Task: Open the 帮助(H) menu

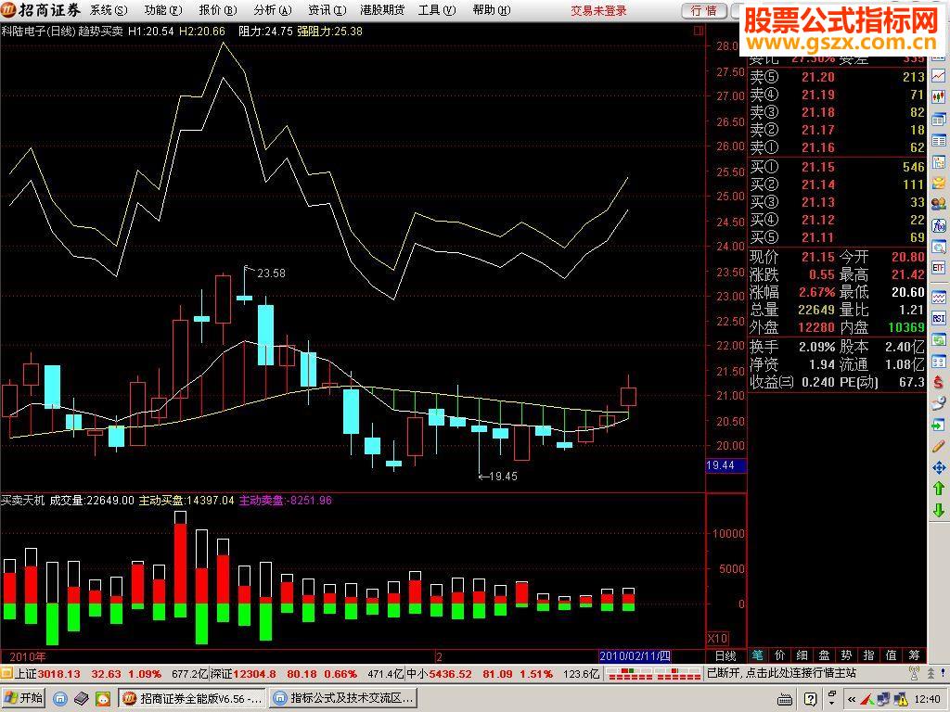Action: point(492,10)
